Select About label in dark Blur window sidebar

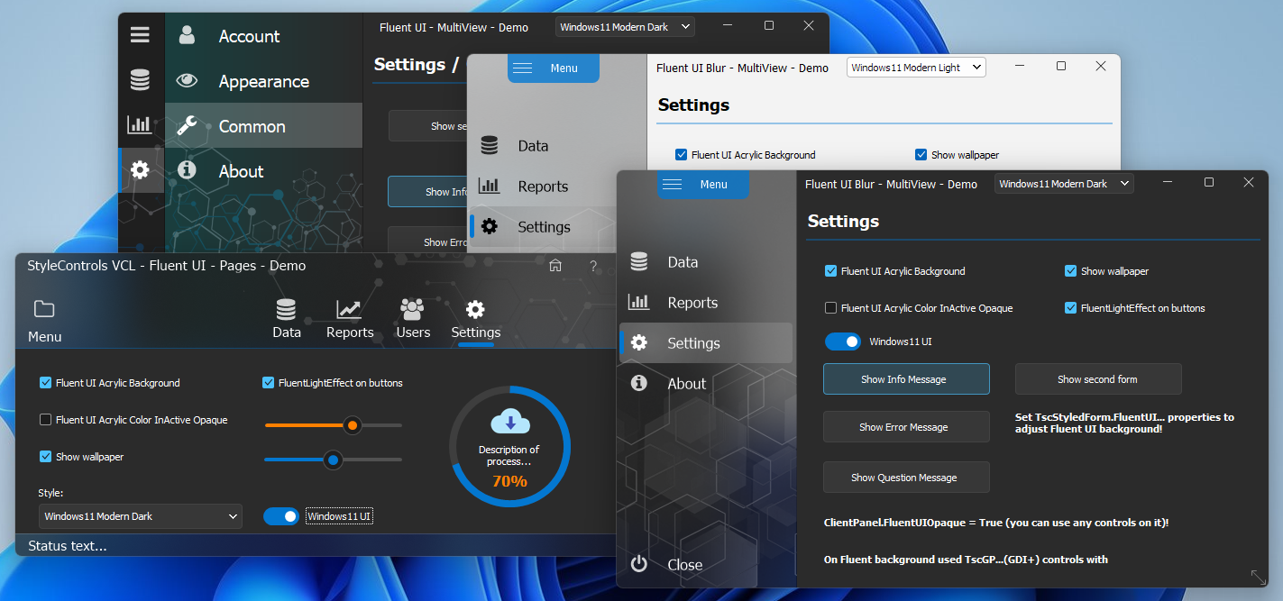(x=686, y=384)
